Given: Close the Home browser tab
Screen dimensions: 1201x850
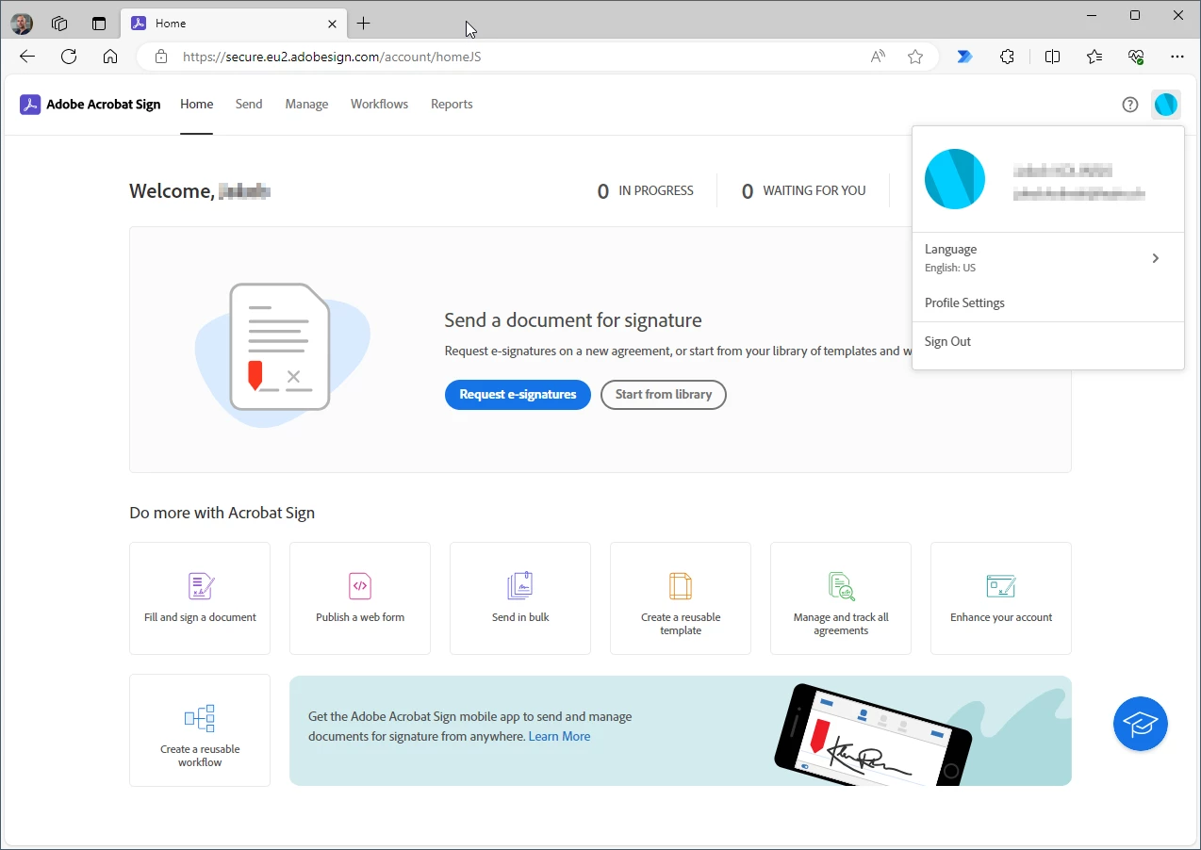Looking at the screenshot, I should point(332,24).
